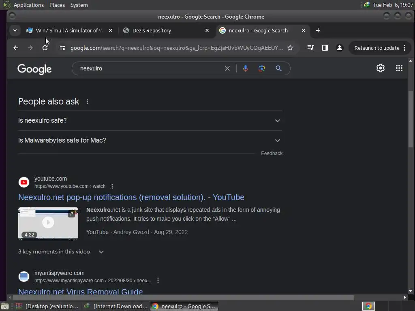The image size is (415, 311).
Task: Click Chrome icon in bottom-right tray
Action: 368,306
